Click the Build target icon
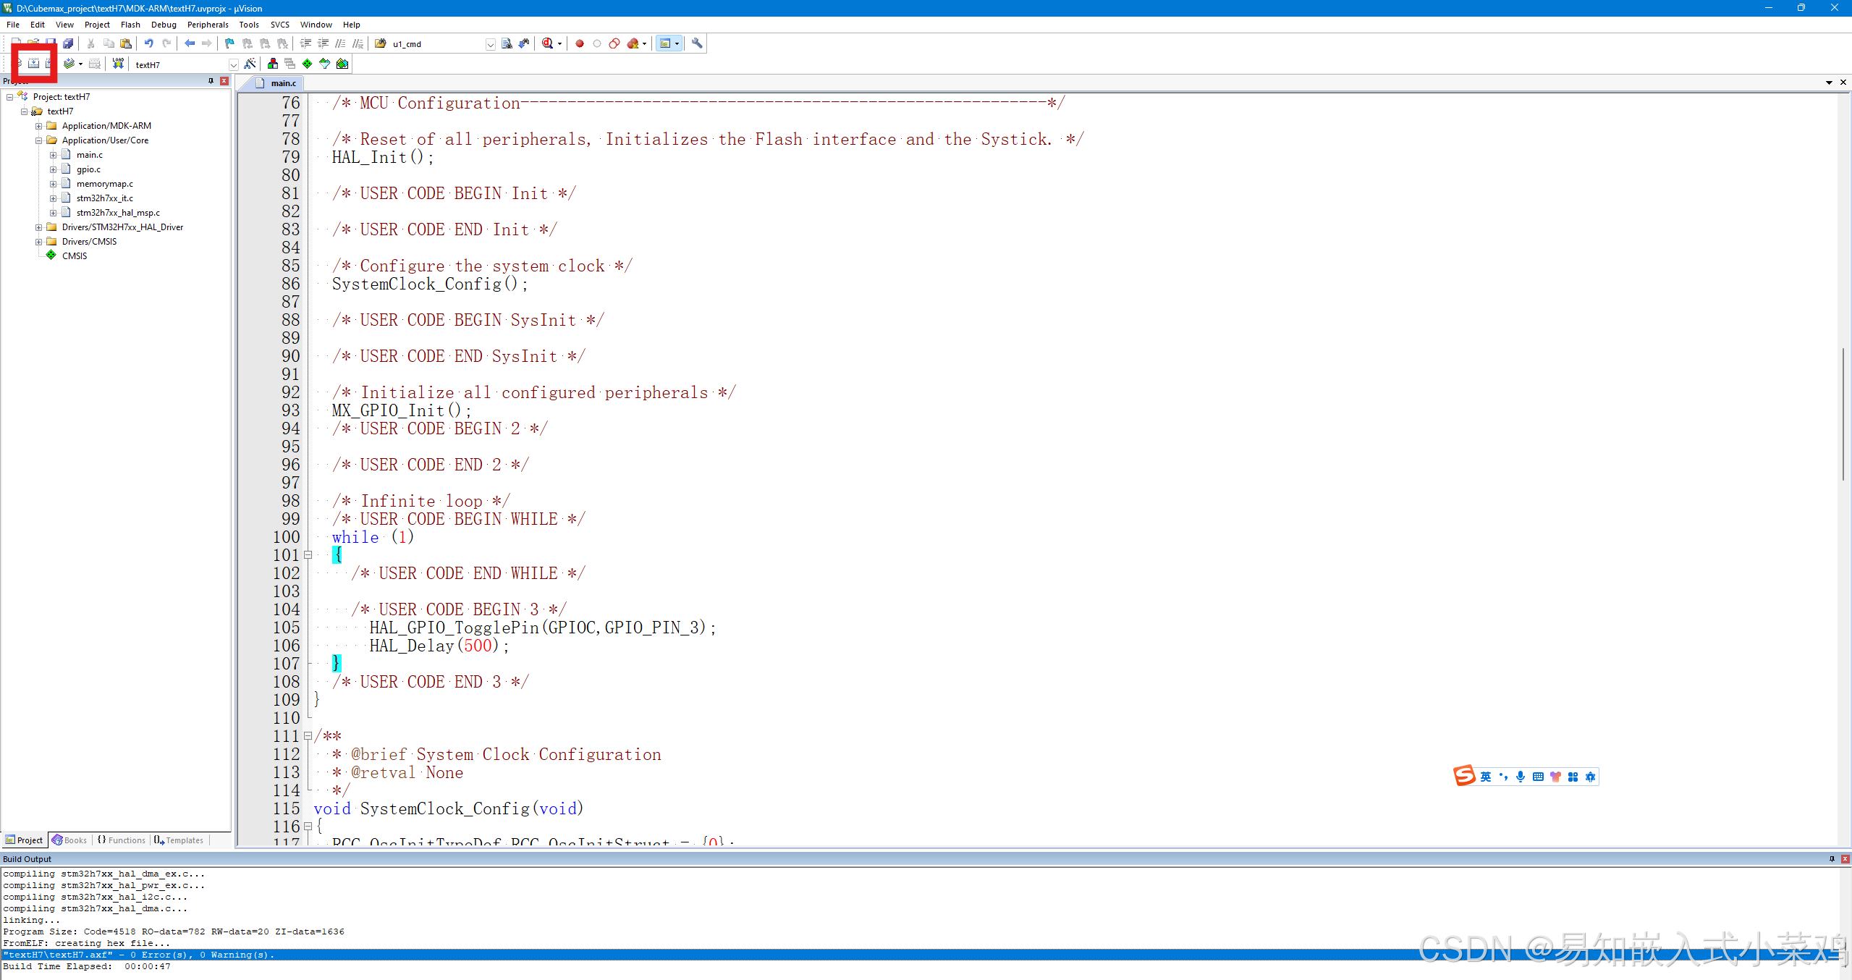 pyautogui.click(x=33, y=64)
